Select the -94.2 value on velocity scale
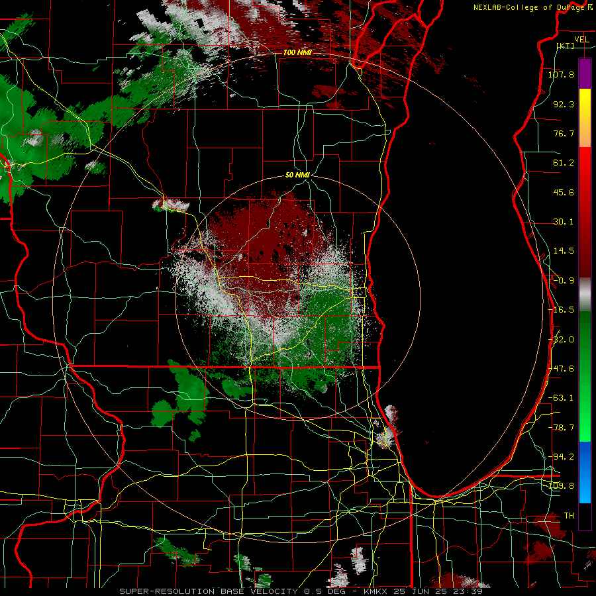This screenshot has height=596, width=596. [x=561, y=457]
